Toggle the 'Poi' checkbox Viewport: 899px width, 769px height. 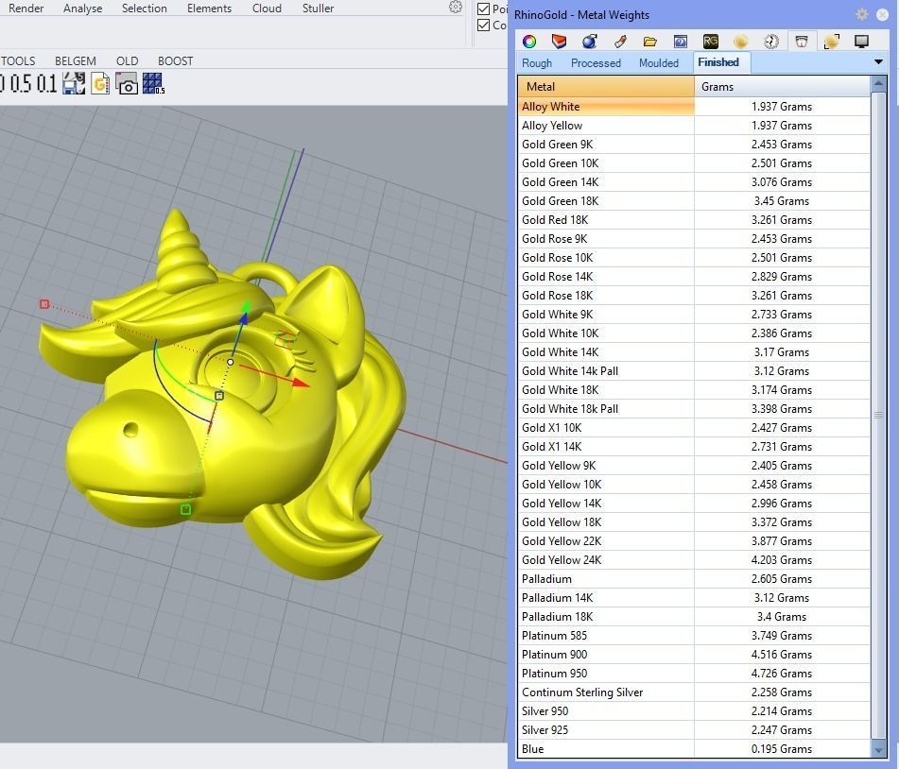pyautogui.click(x=483, y=9)
